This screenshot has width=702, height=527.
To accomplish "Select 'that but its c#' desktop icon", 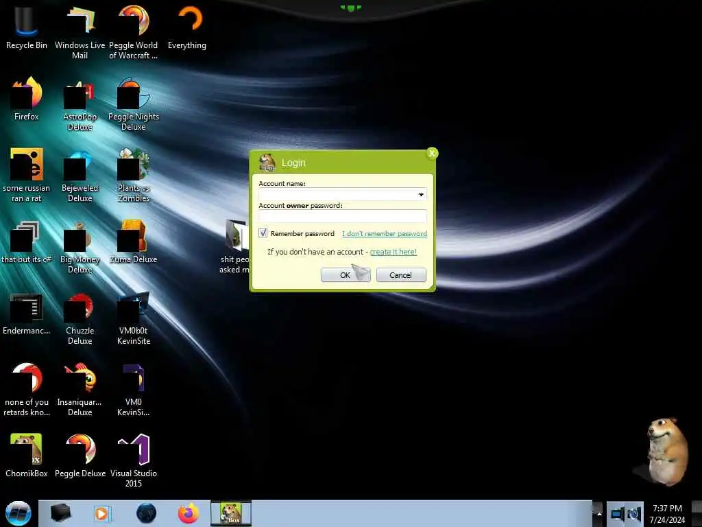I will pyautogui.click(x=27, y=242).
